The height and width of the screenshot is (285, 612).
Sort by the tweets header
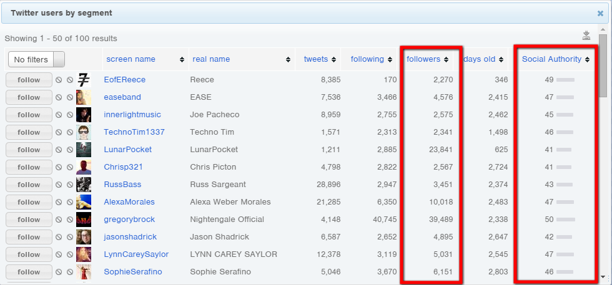pos(316,59)
